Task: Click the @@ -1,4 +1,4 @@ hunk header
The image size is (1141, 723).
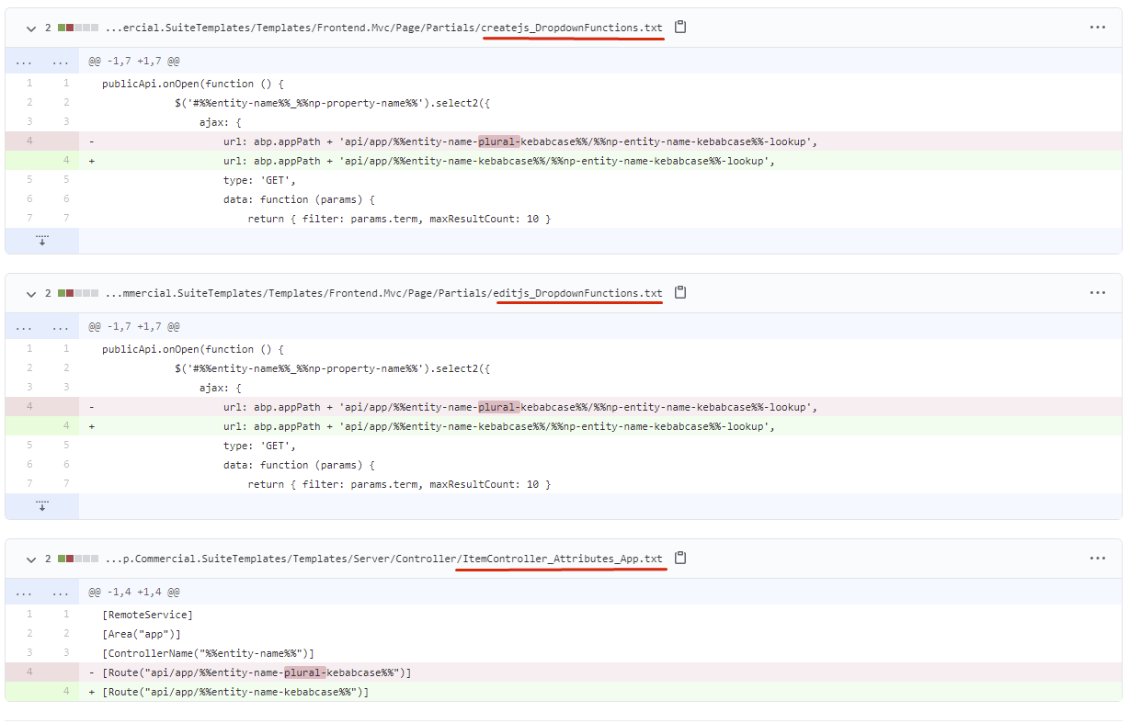Action: pyautogui.click(x=134, y=593)
